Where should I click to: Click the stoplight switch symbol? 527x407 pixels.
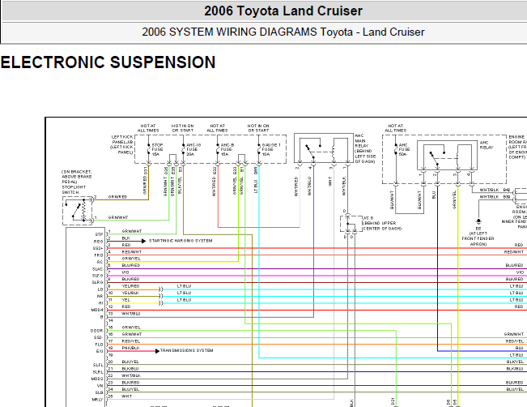coord(77,211)
